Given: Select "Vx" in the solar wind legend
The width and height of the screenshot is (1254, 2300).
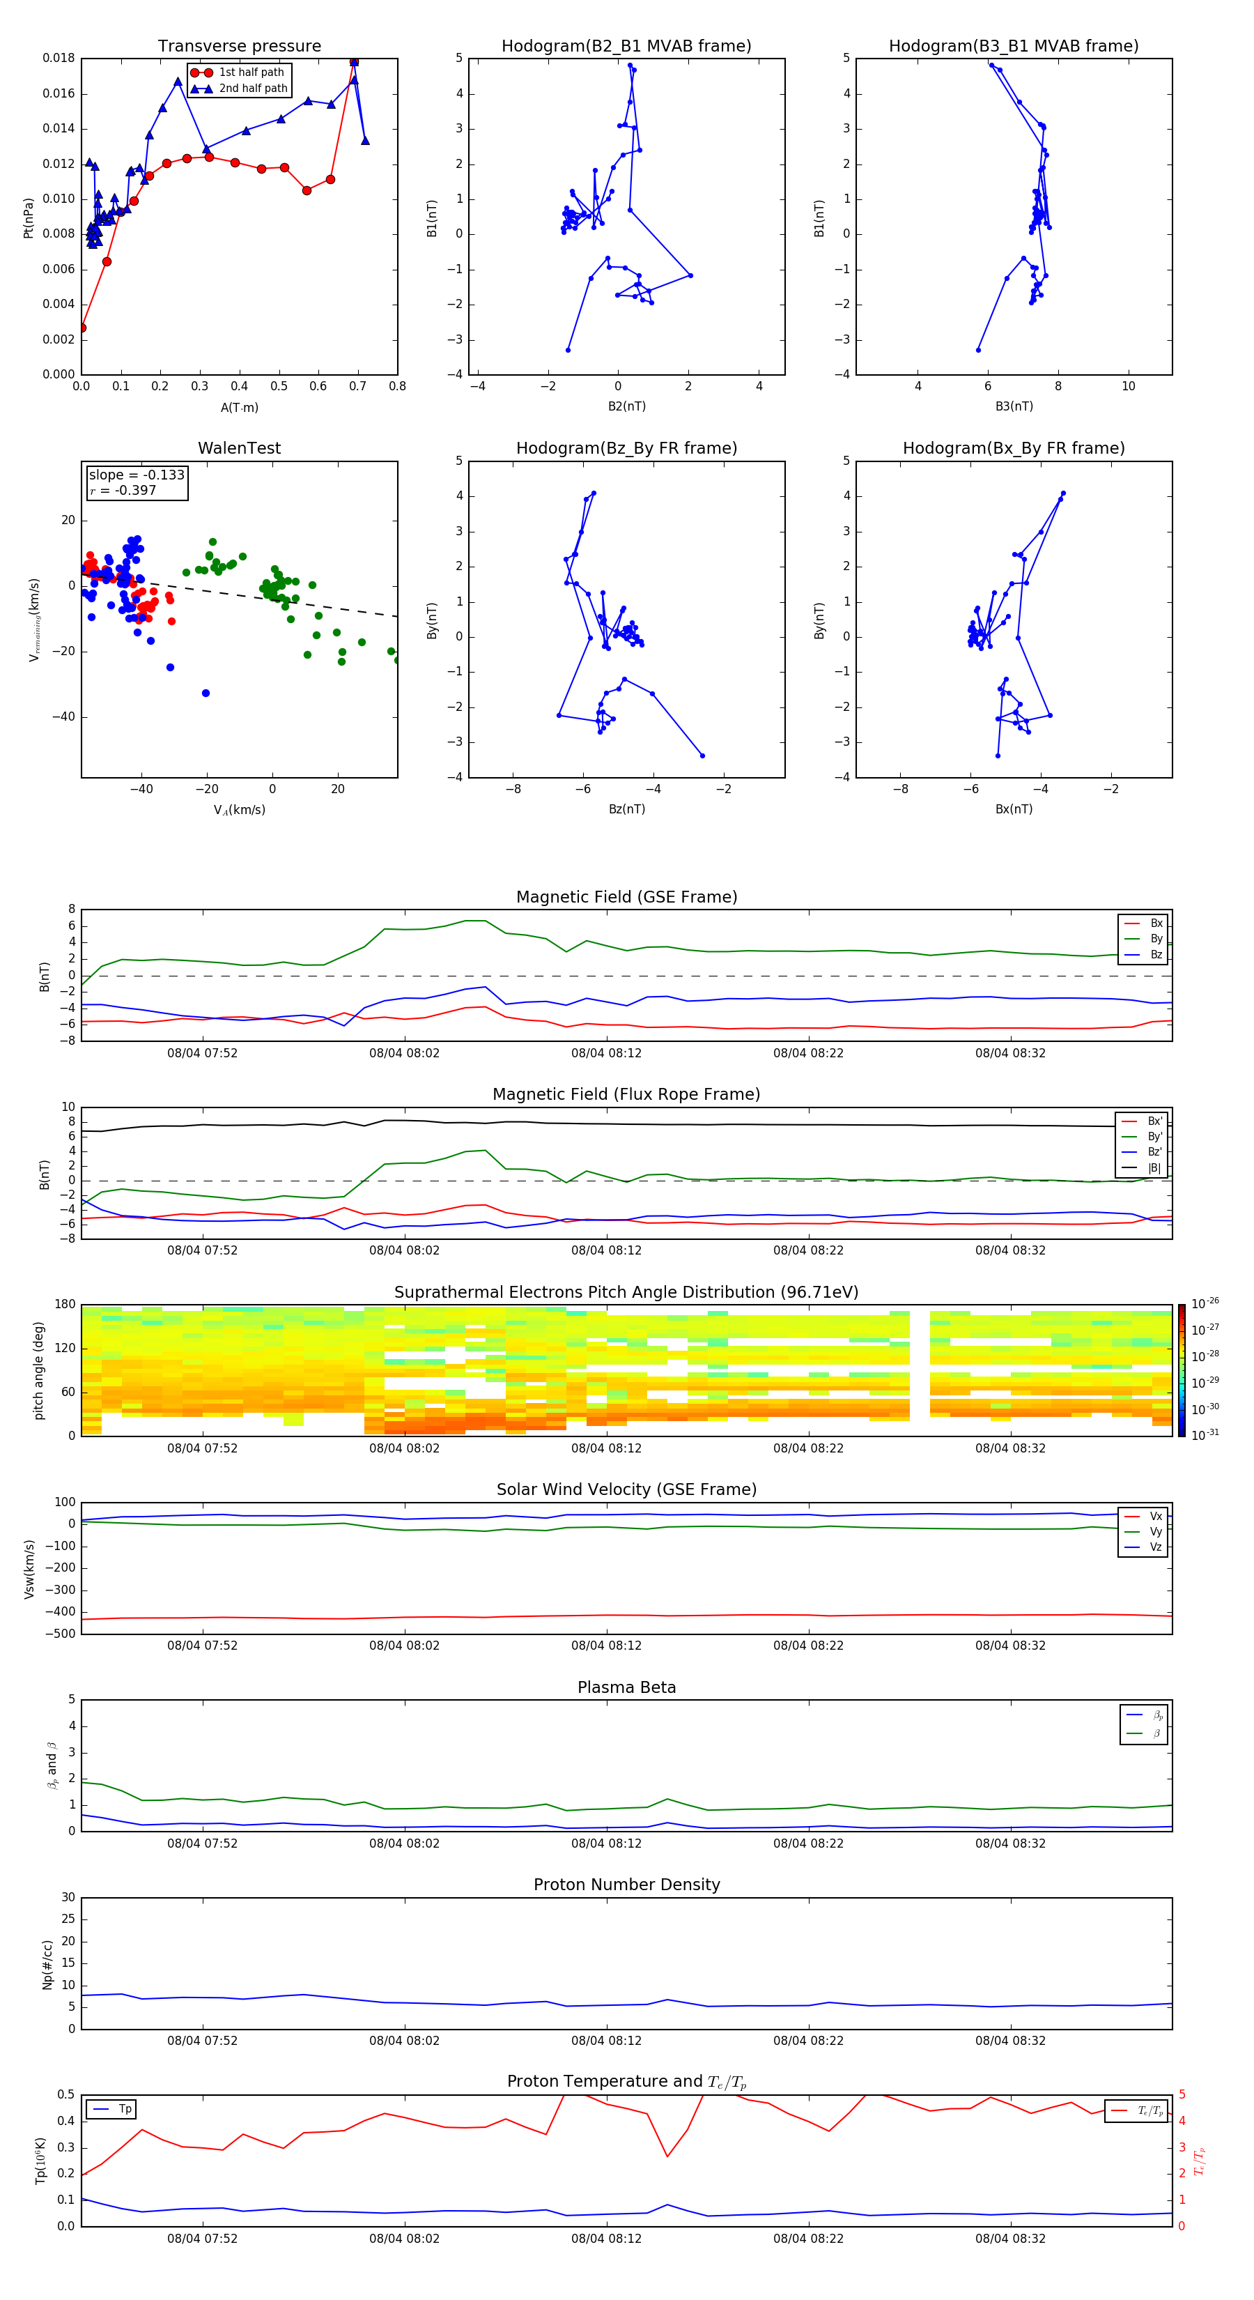Looking at the screenshot, I should 1143,1516.
